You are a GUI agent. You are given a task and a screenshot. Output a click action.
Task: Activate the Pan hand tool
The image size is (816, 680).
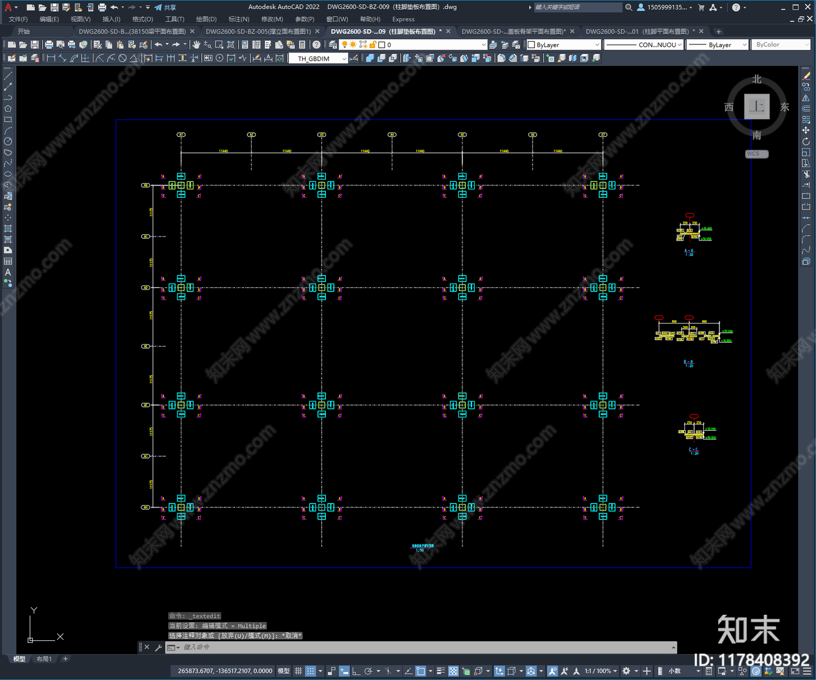(196, 45)
